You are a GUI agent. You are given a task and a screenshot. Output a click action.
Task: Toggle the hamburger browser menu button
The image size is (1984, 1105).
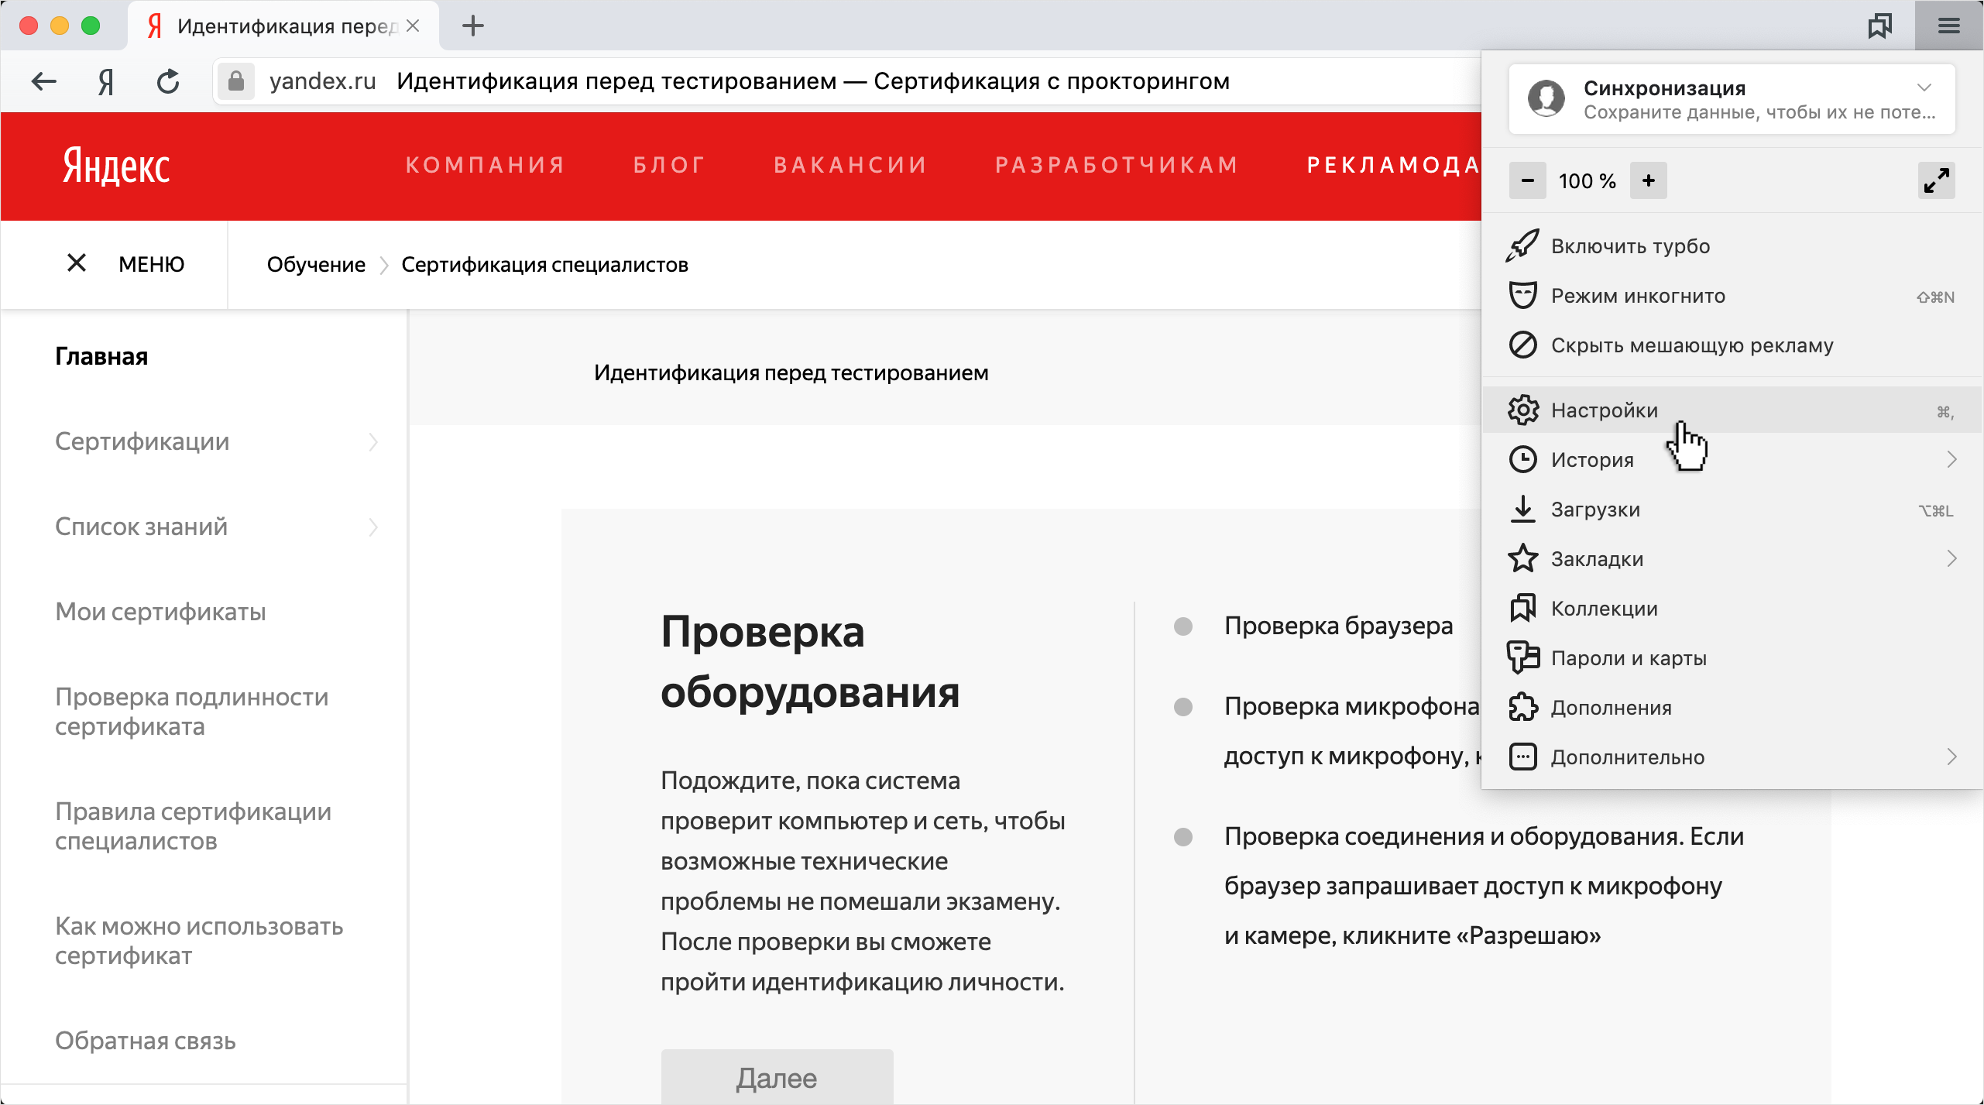pos(1949,26)
